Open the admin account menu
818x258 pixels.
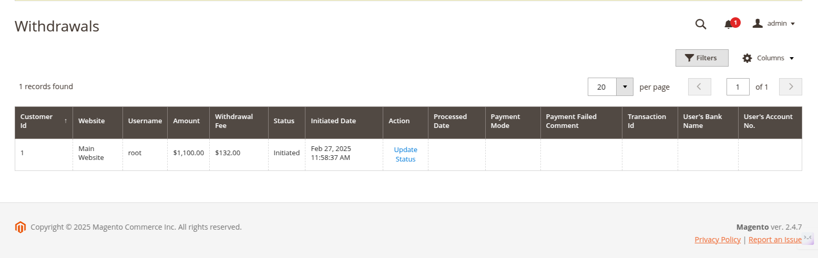coord(773,24)
